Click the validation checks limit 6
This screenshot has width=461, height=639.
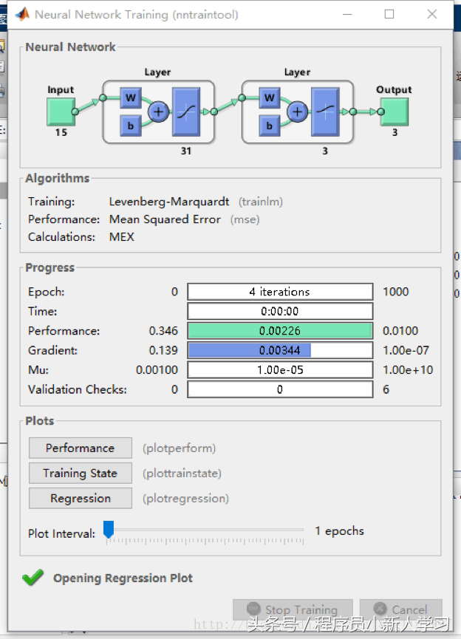(x=386, y=389)
